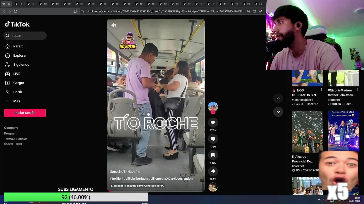Screen dimensions: 364x204
Task: Click the screen cast icon in address bar
Action: point(255,11)
